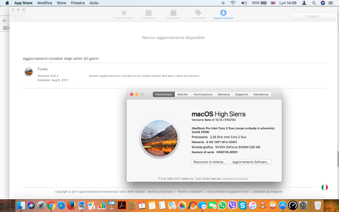Click Resoconto di sistema button

[x=209, y=162]
